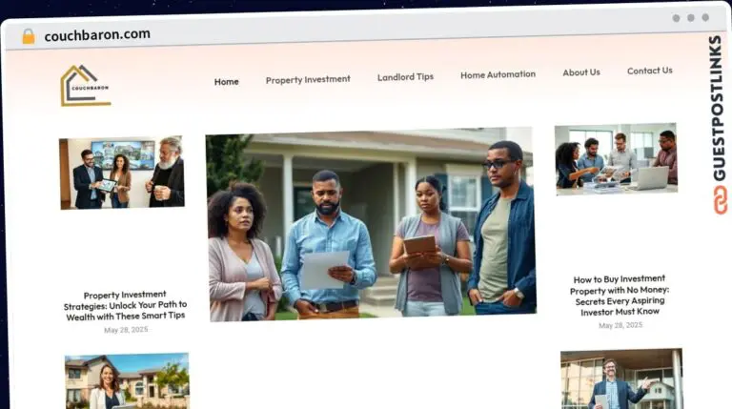
Task: Open the Property Investment menu
Action: [308, 80]
